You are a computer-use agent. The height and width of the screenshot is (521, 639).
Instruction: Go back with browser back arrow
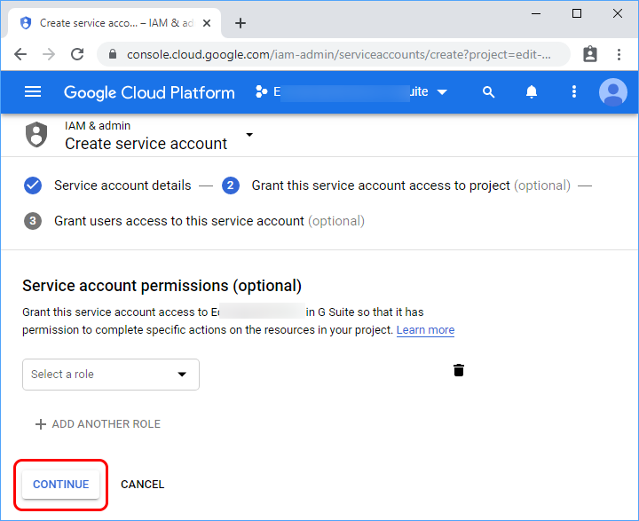20,54
